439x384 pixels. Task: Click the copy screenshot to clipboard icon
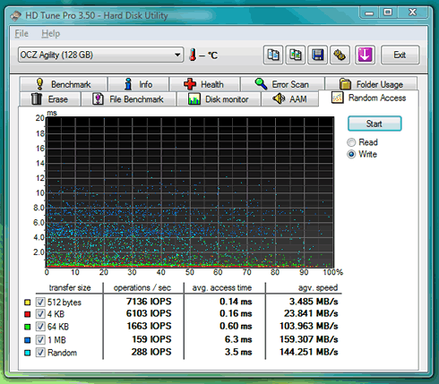pos(295,55)
